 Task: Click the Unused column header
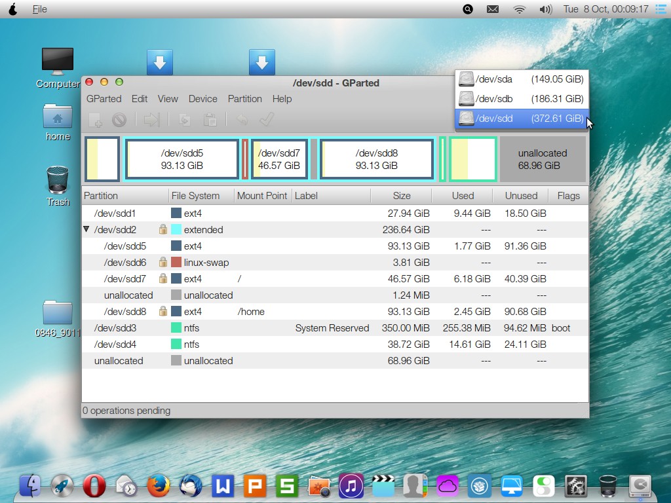coord(521,196)
